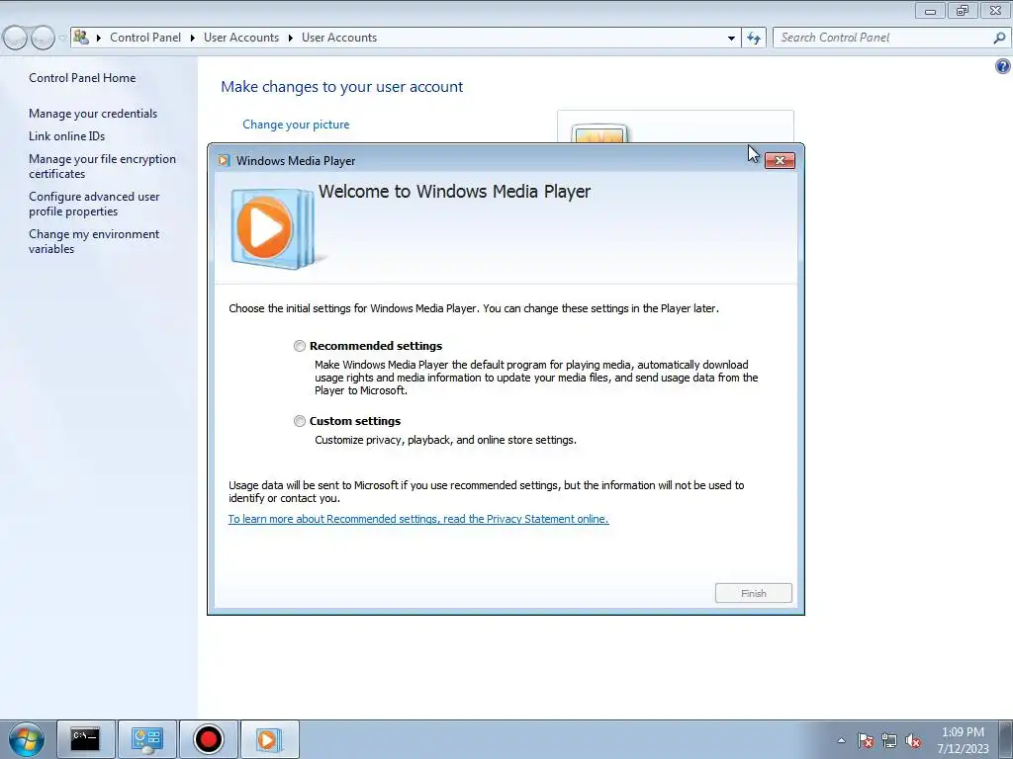Click the refresh button beside address bar
Image resolution: width=1013 pixels, height=759 pixels.
coord(754,39)
